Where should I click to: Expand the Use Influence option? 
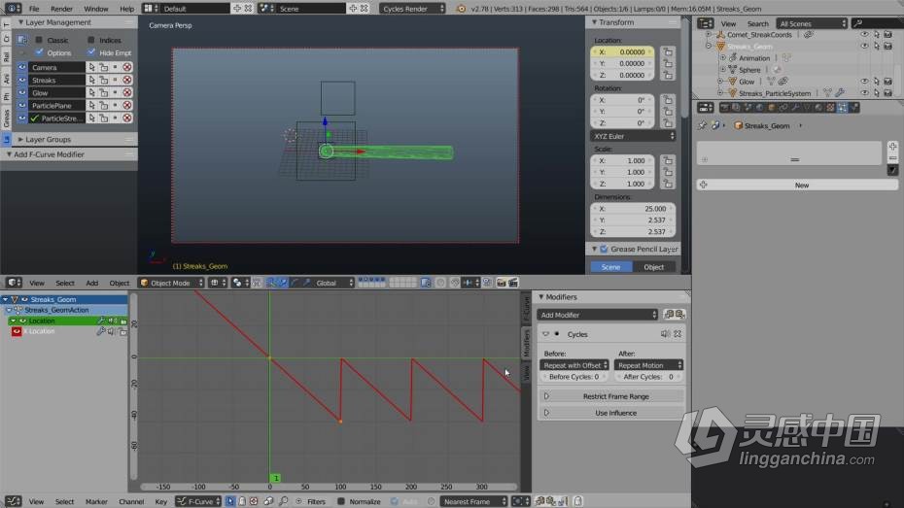[611, 413]
